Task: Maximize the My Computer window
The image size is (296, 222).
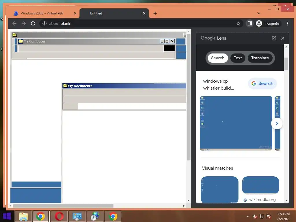Action: [167, 41]
